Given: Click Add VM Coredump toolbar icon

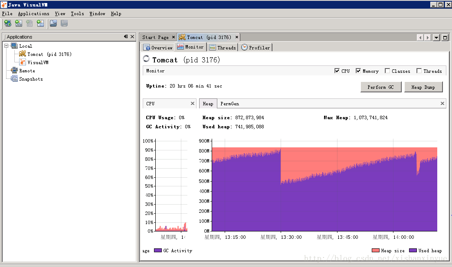Looking at the screenshot, I should (40, 23).
